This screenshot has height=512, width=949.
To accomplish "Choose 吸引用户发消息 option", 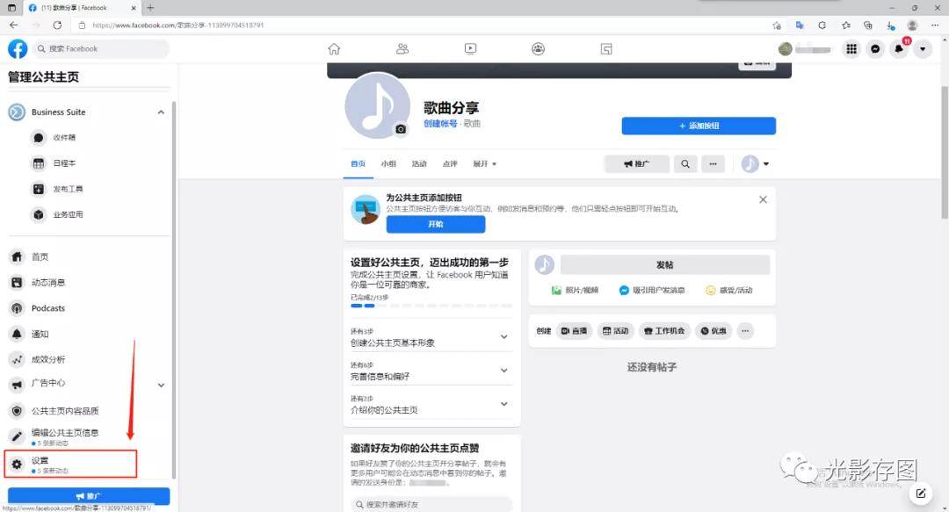I will 652,291.
